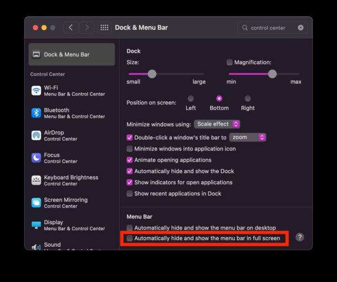Image resolution: width=337 pixels, height=282 pixels.
Task: Clear the search field with the X icon
Action: click(x=301, y=28)
